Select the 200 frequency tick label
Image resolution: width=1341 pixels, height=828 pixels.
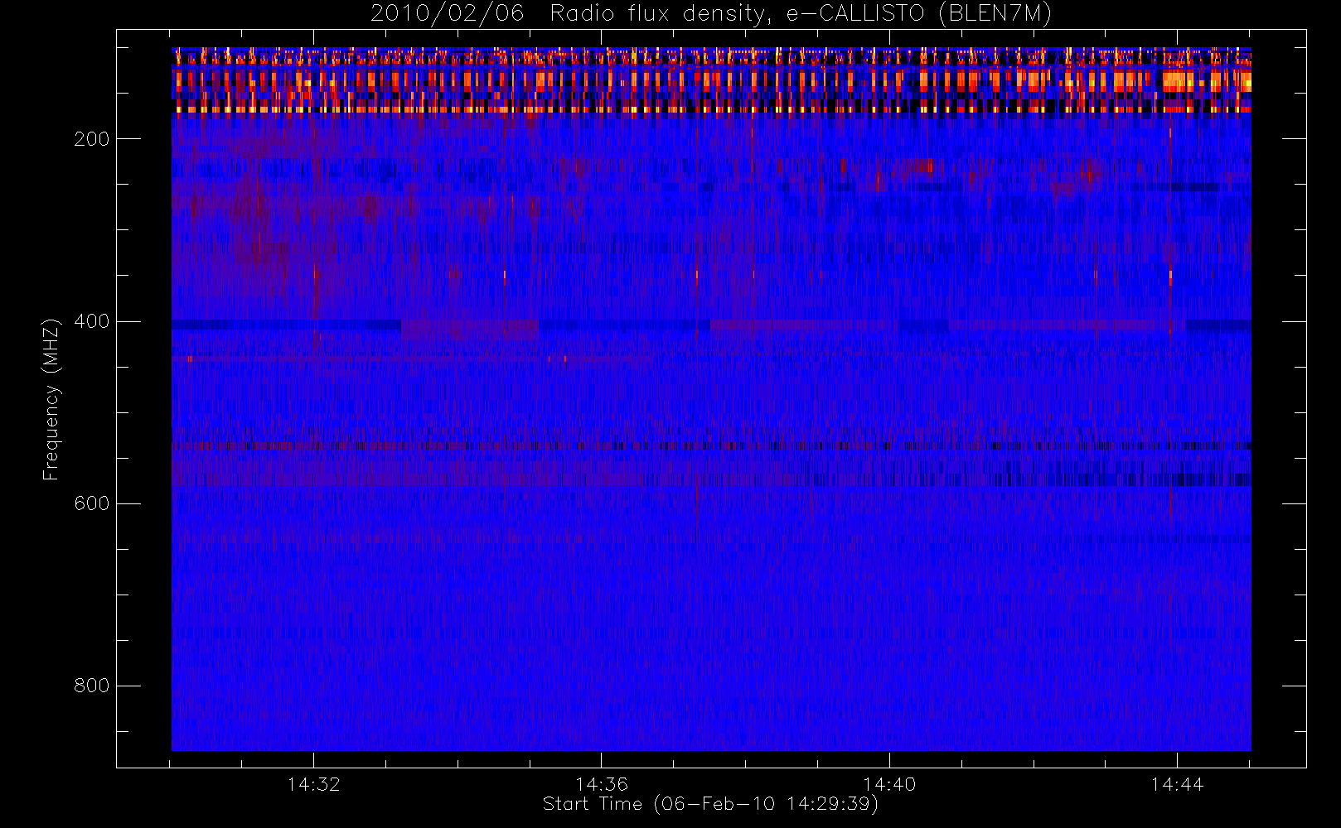coord(92,139)
